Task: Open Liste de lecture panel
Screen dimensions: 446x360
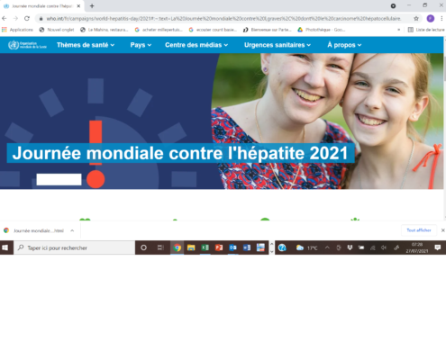Action: coord(426,30)
